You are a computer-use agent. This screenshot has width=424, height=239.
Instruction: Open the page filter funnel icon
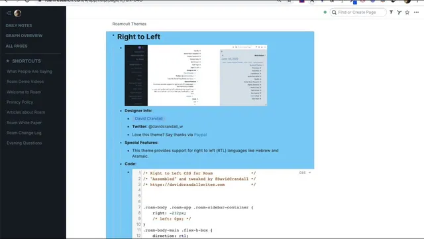pos(392,12)
